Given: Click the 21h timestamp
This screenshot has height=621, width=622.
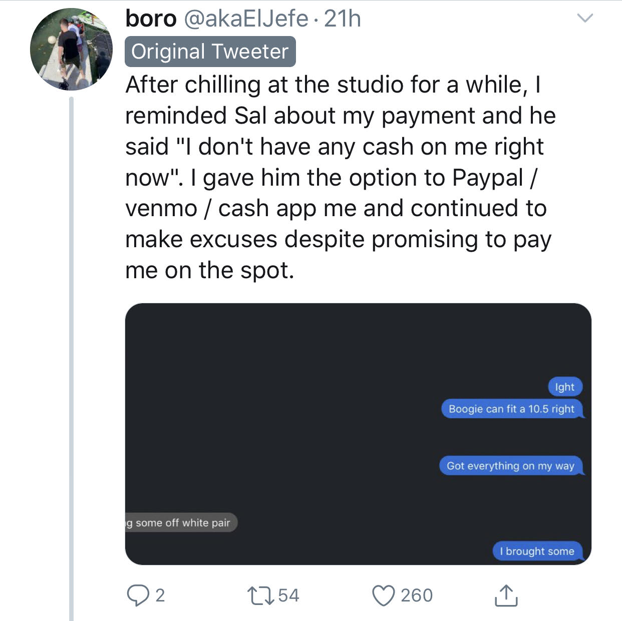Looking at the screenshot, I should pos(343,19).
